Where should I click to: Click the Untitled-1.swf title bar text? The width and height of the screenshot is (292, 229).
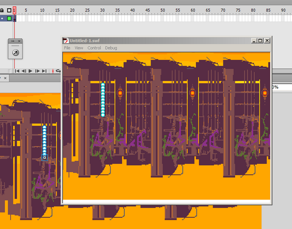point(85,40)
